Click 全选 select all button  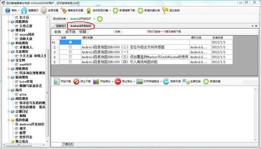(x=57, y=32)
